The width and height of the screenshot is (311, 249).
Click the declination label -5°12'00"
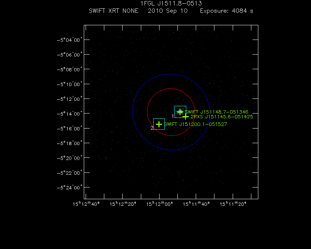tap(70, 99)
